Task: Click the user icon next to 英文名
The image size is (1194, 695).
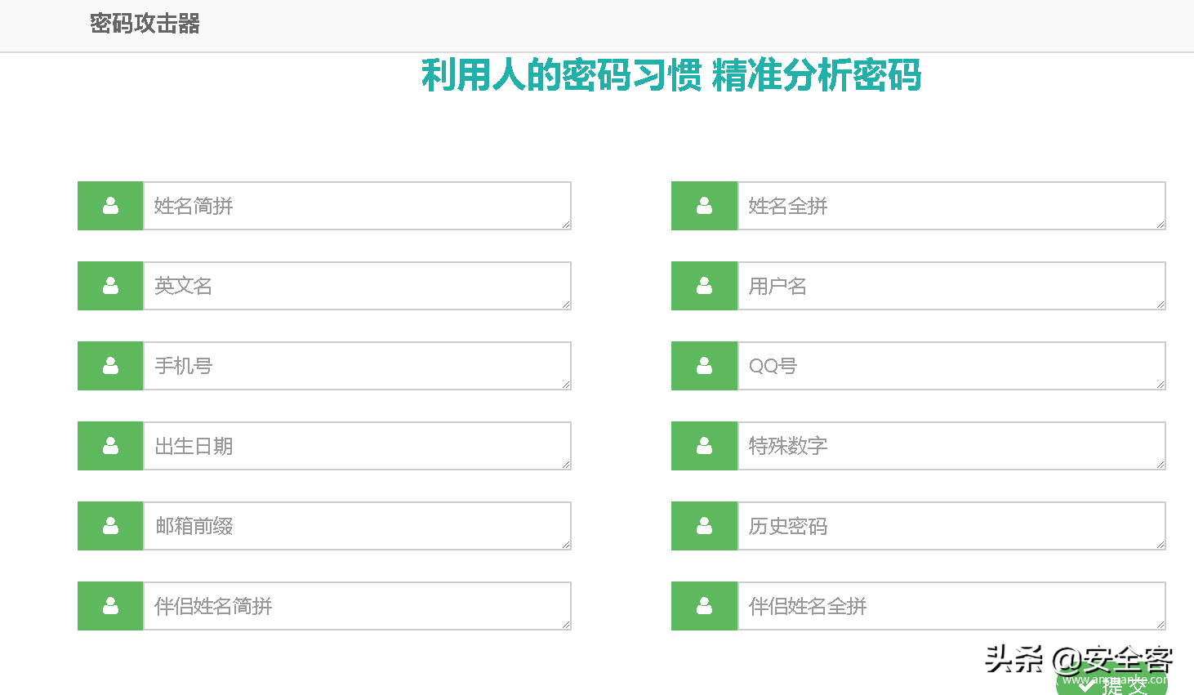Action: (x=110, y=286)
